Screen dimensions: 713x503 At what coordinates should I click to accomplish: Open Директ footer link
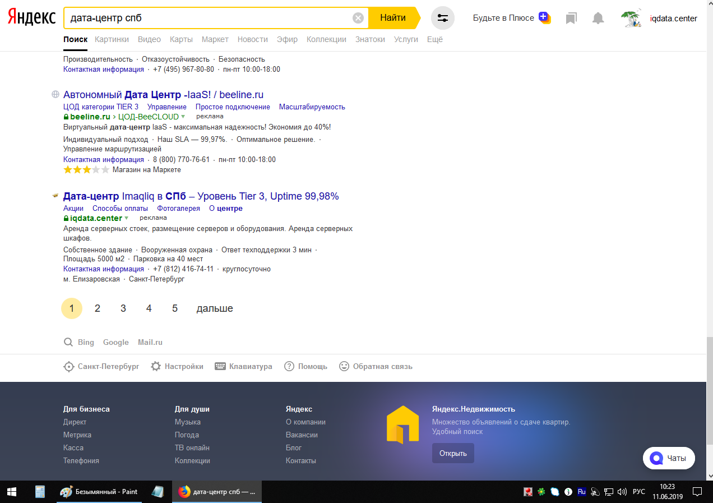(75, 422)
